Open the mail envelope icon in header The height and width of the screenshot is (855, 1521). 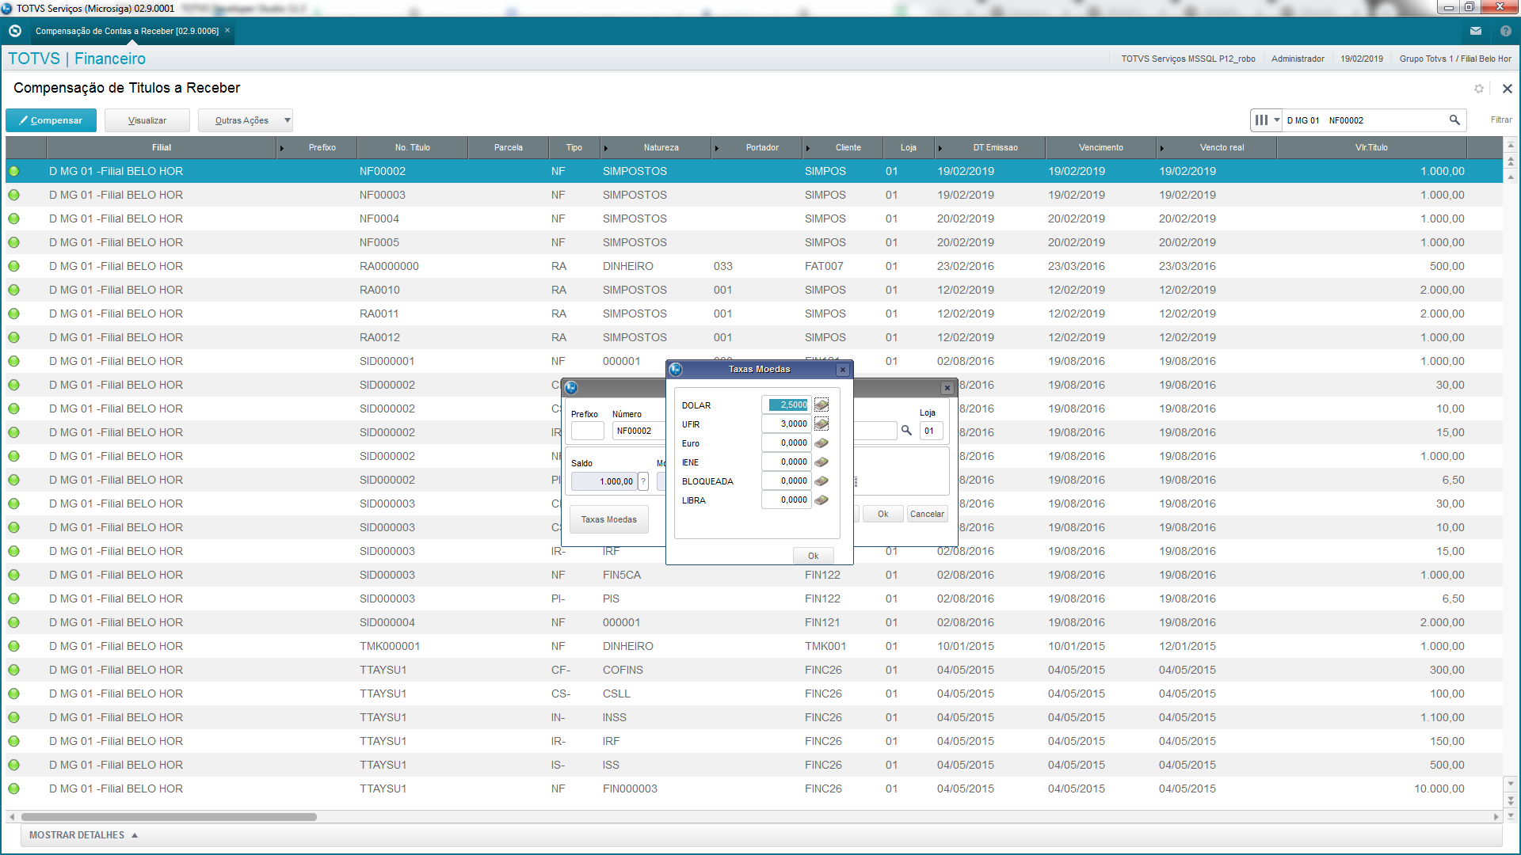click(x=1476, y=31)
